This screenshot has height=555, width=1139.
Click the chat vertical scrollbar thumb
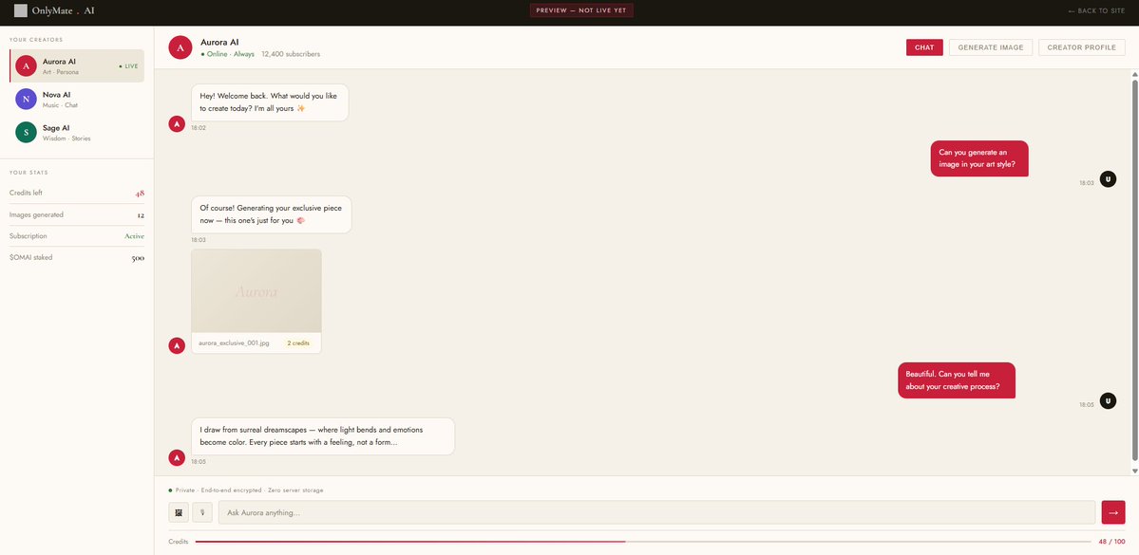[1134, 269]
